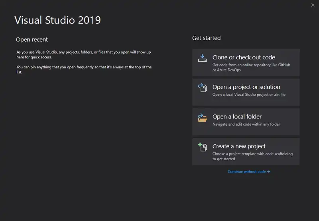
Task: Click the 'As you use Visual Studio' paragraph
Action: pos(83,54)
